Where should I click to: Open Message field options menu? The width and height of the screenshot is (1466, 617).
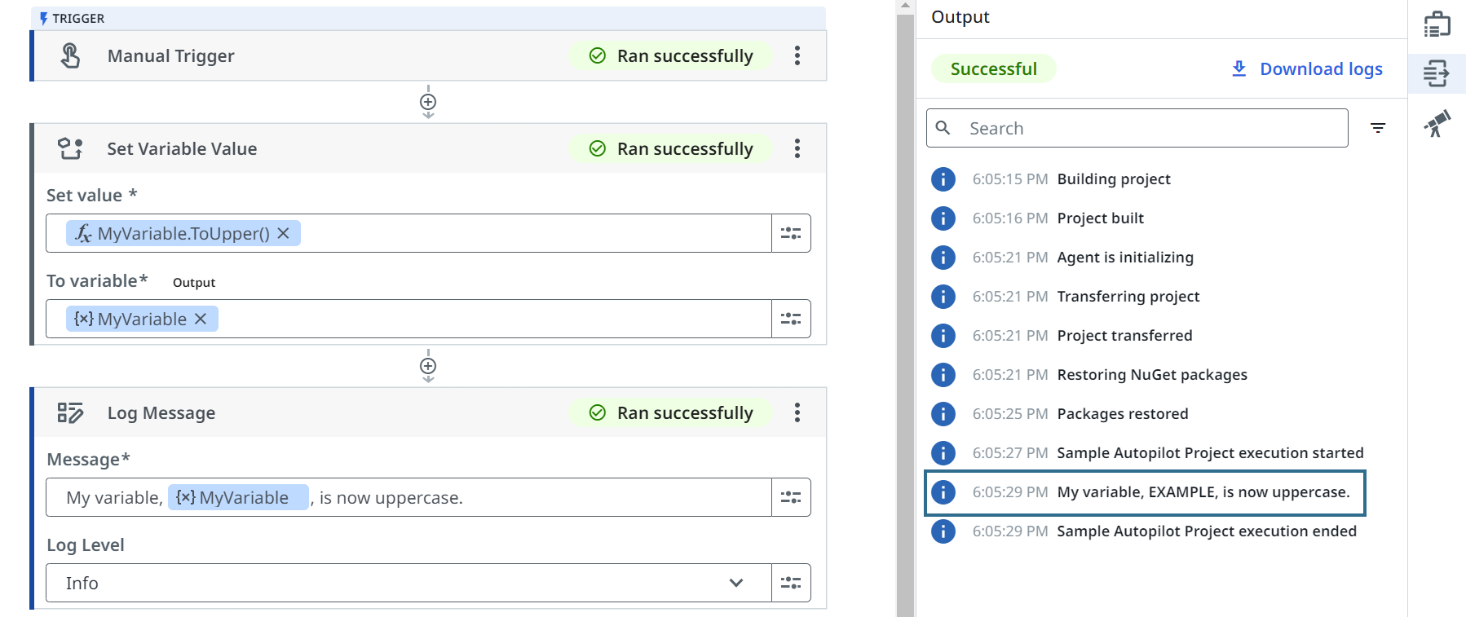tap(791, 497)
